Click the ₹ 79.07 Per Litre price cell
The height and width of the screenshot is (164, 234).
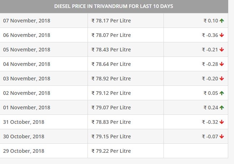click(125, 108)
